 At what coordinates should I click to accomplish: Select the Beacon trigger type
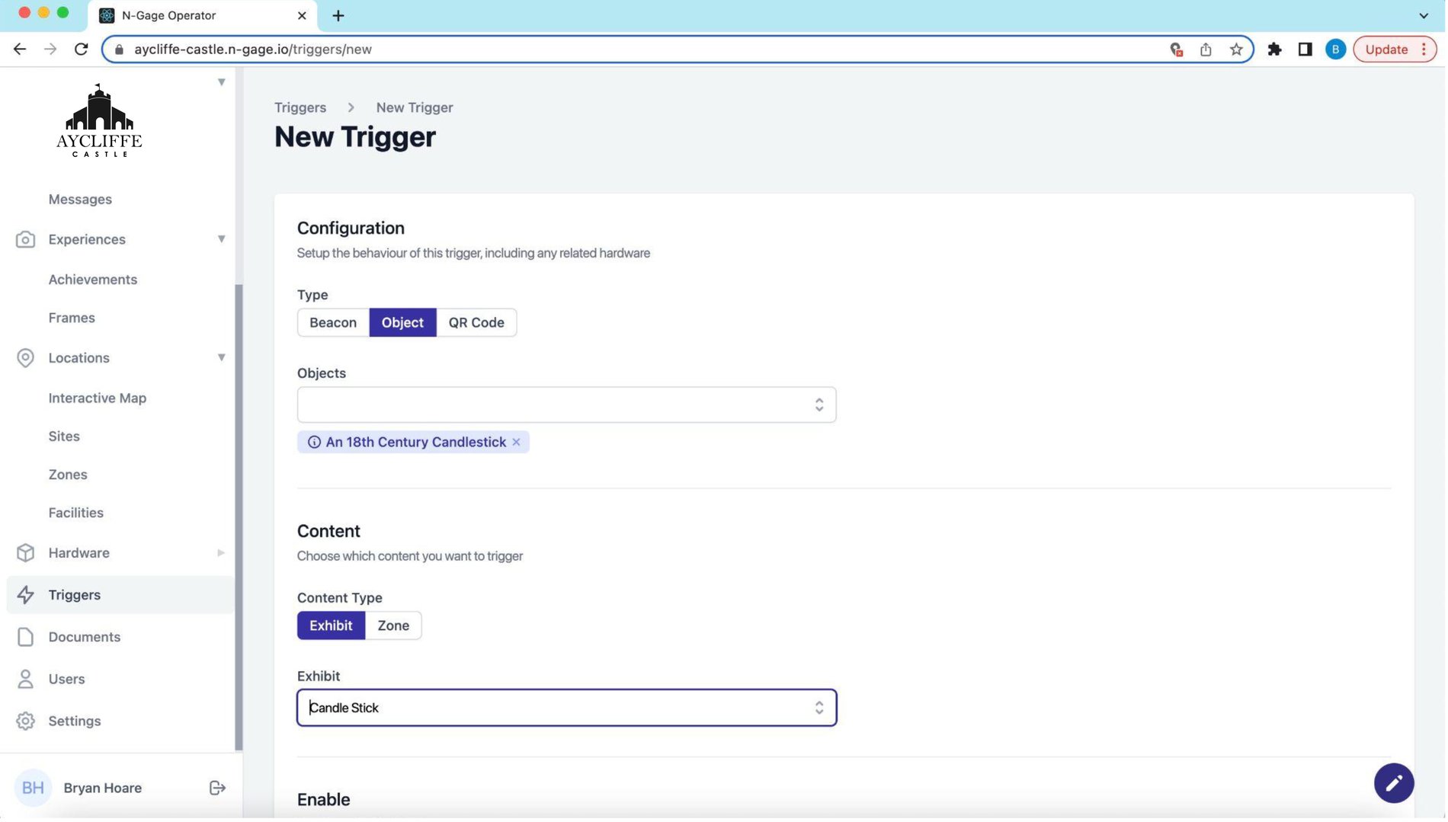334,323
